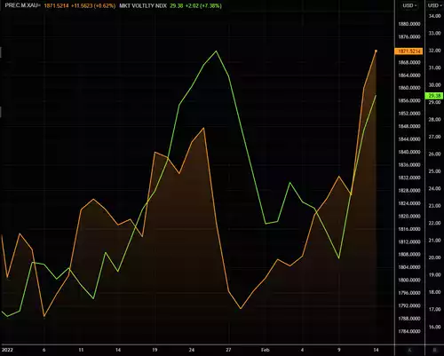Click the 34.00 volatility axis label
The height and width of the screenshot is (356, 444).
[x=435, y=16]
